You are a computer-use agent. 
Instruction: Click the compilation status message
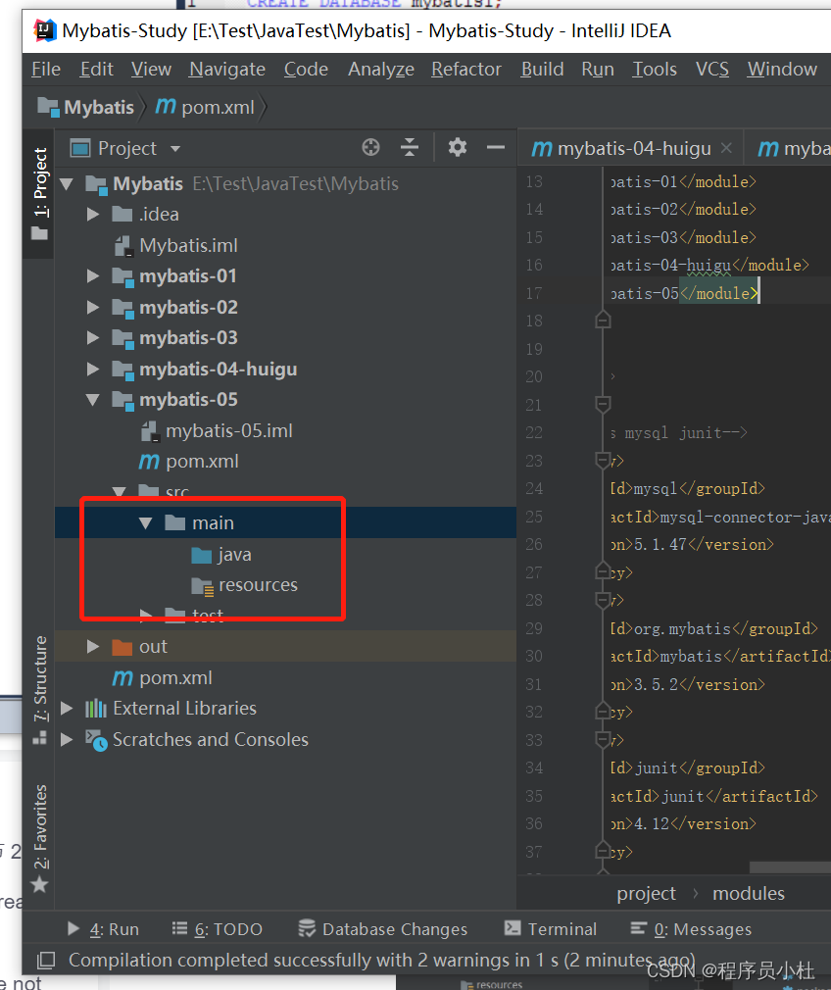(381, 961)
